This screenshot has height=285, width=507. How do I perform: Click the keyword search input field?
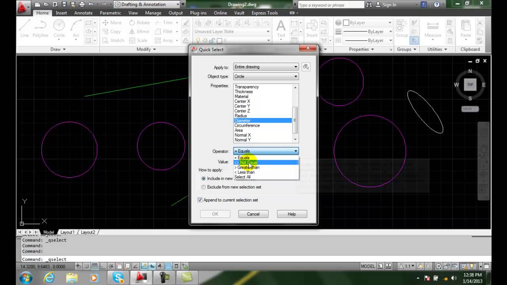click(x=330, y=5)
